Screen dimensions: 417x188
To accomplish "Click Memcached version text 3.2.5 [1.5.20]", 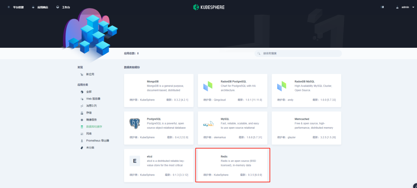I will point(328,138).
